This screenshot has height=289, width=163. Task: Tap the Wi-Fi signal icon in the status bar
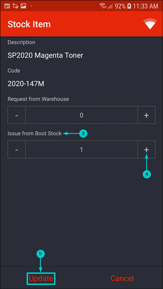(102, 6)
